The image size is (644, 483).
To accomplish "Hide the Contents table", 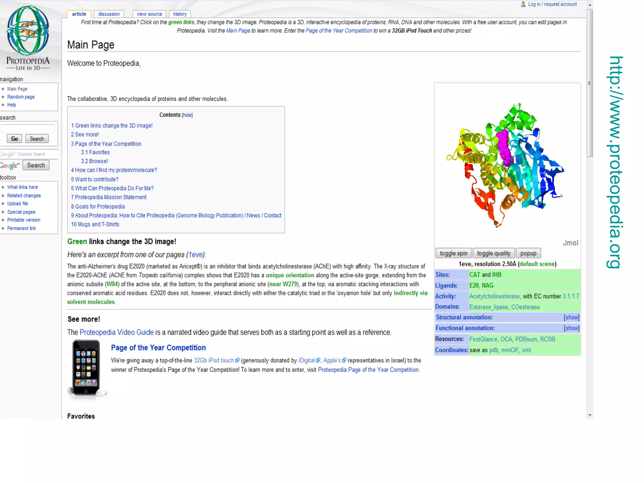I will click(x=187, y=115).
